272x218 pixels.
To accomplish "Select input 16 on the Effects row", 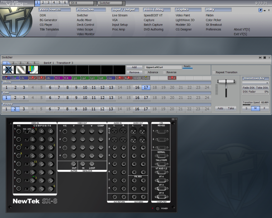I will point(137,88).
